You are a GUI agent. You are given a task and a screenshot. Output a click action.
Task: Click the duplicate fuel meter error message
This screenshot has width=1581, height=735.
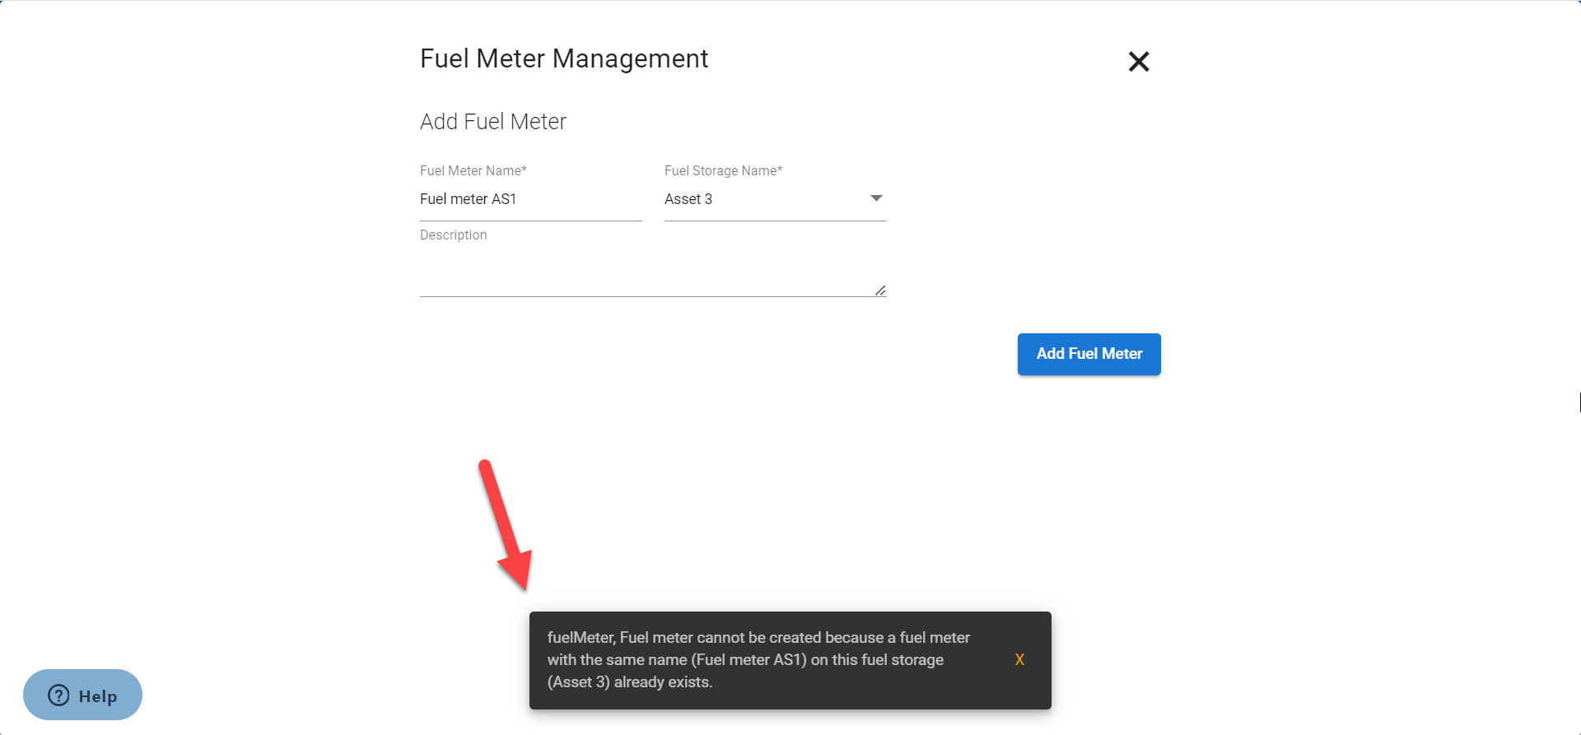(758, 659)
